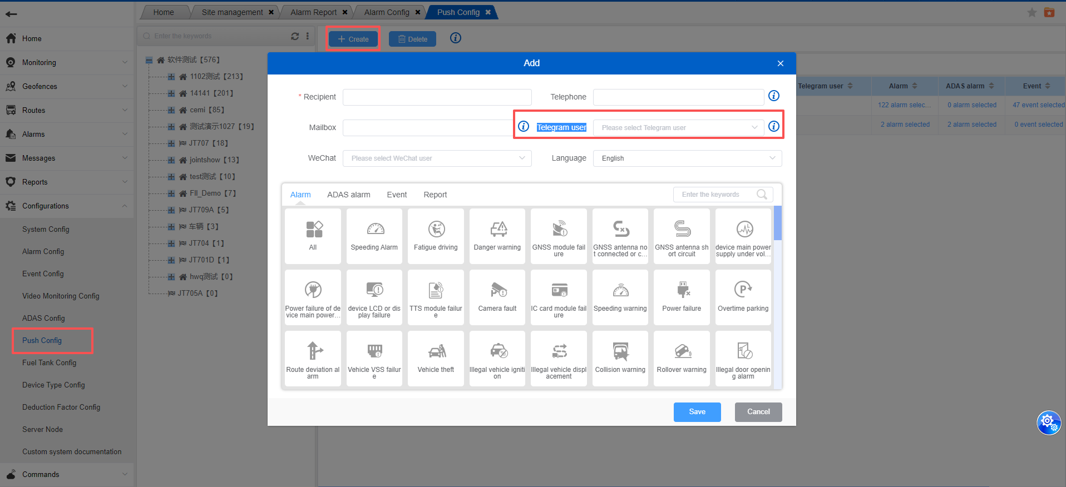Select the Fatigue driving alarm icon
Image resolution: width=1066 pixels, height=487 pixels.
tap(436, 236)
